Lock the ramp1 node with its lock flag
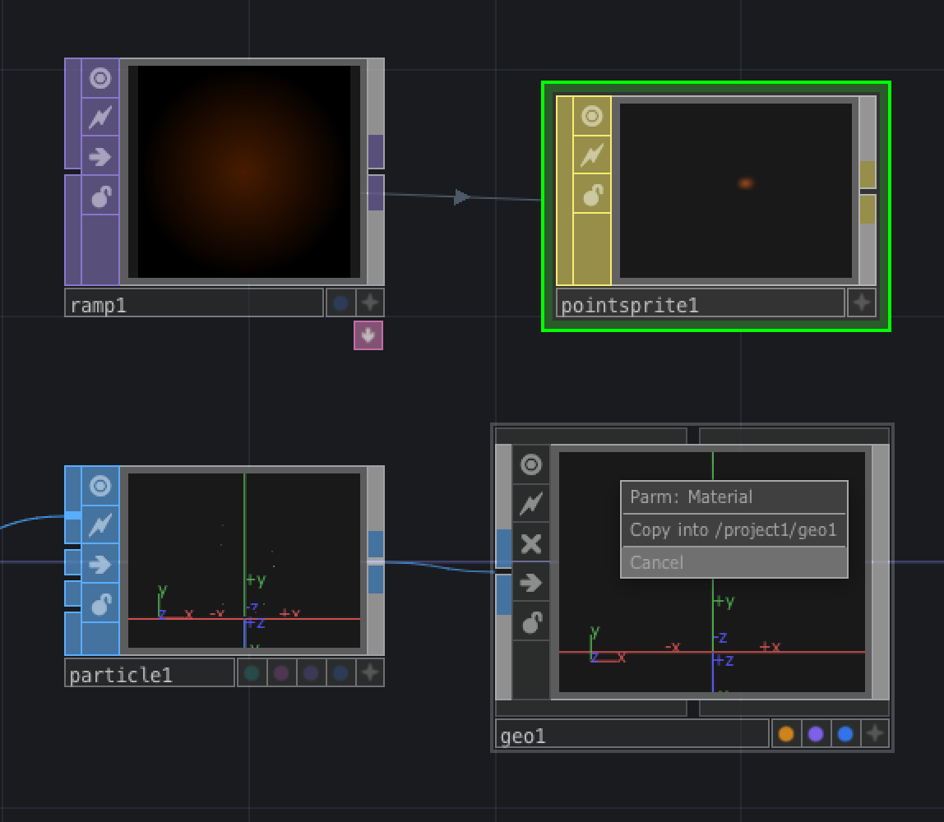944x822 pixels. click(x=100, y=196)
